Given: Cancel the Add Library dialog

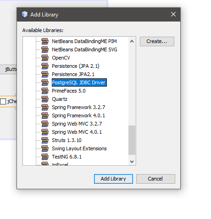Looking at the screenshot, I should pyautogui.click(x=155, y=179).
